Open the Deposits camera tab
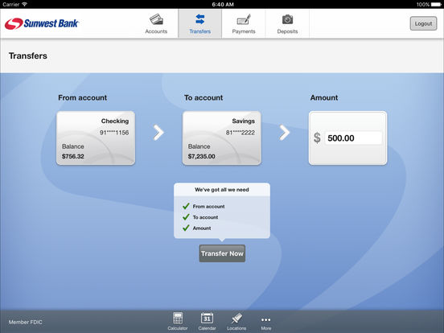The height and width of the screenshot is (333, 444). (x=287, y=24)
